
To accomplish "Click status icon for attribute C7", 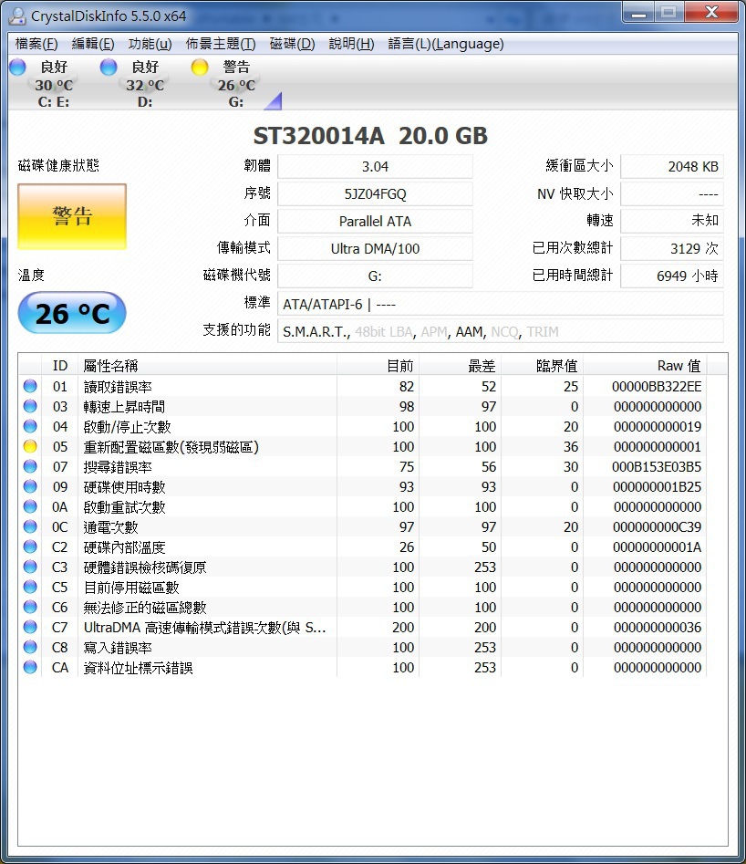I will coord(30,627).
